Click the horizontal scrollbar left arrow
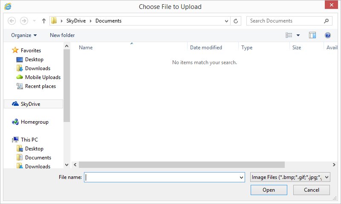This screenshot has height=204, width=341. [x=75, y=165]
